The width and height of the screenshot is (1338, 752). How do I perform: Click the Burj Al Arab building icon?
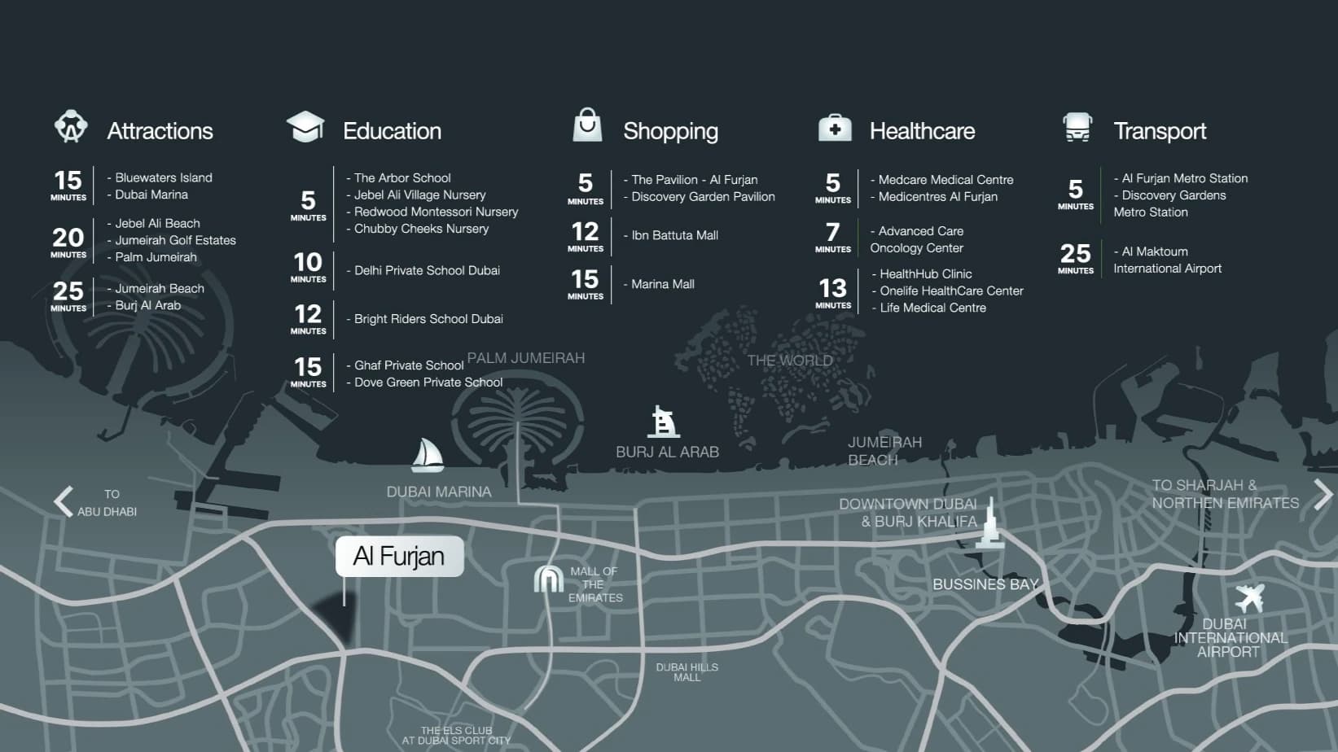click(665, 422)
